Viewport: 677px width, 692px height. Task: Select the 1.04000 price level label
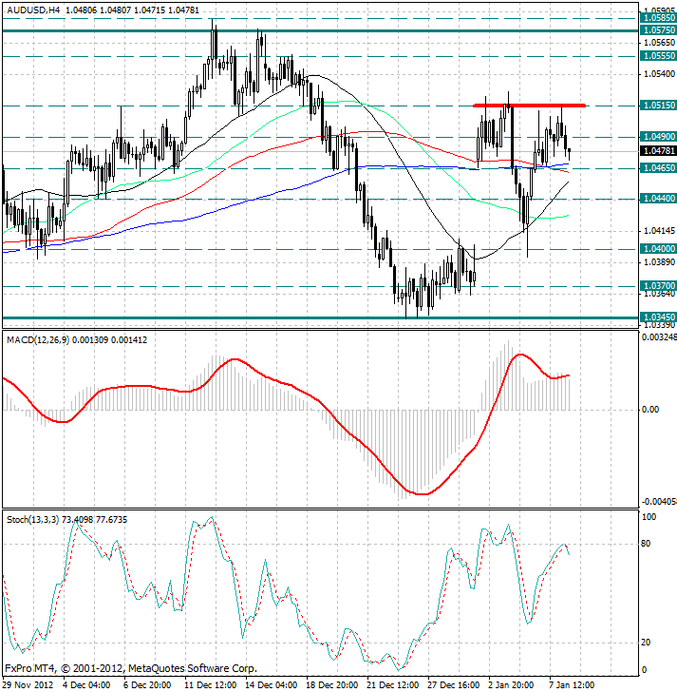(658, 248)
